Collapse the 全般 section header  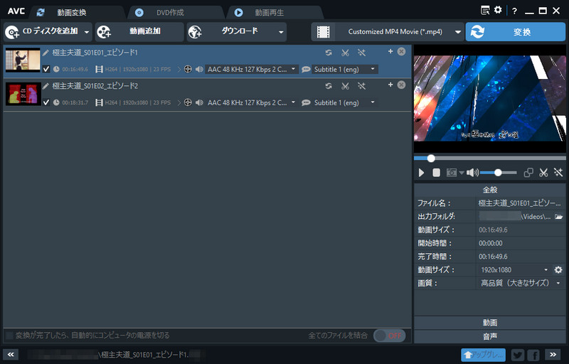coord(490,190)
